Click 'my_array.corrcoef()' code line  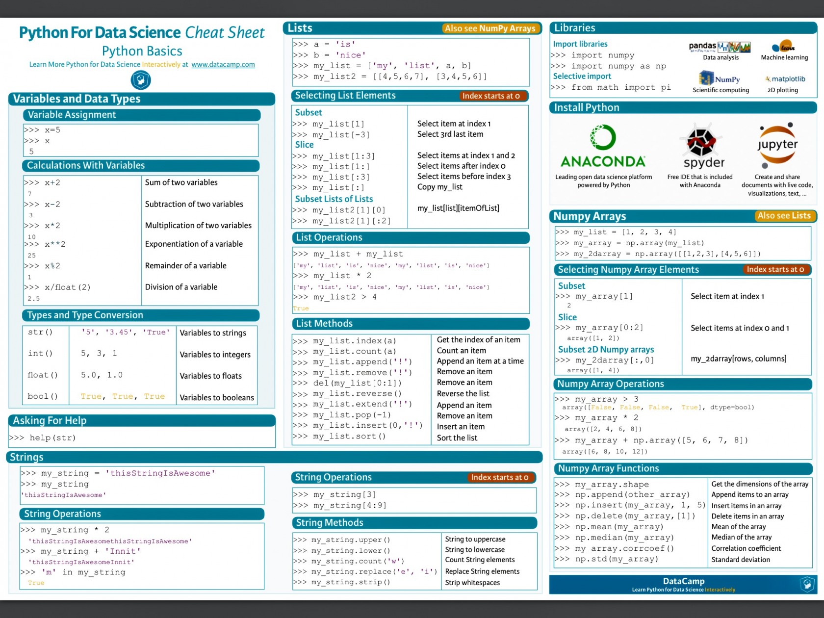click(x=614, y=549)
